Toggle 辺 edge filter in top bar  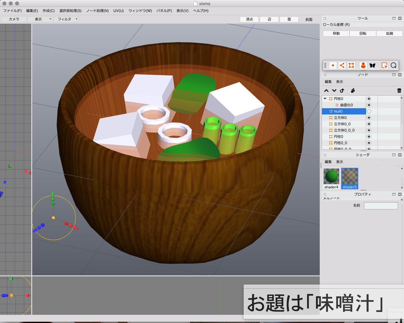[269, 20]
